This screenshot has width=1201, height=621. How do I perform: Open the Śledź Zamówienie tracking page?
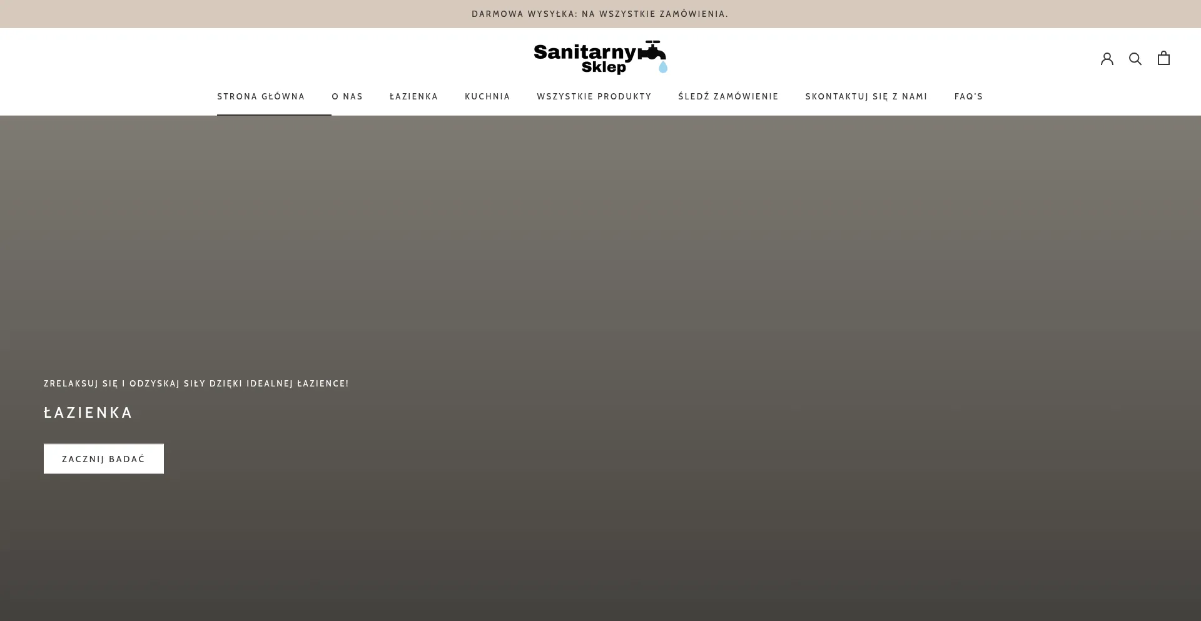pos(728,96)
